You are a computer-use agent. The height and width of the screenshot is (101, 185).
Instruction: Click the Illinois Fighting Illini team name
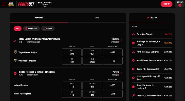(22, 94)
